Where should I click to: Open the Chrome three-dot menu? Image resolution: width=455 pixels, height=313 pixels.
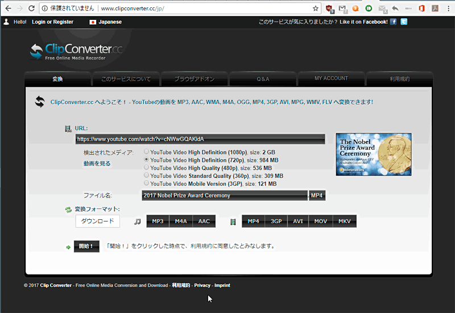(x=448, y=9)
